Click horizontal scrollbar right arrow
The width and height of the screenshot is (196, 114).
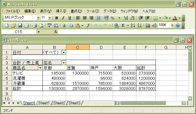click(x=184, y=103)
